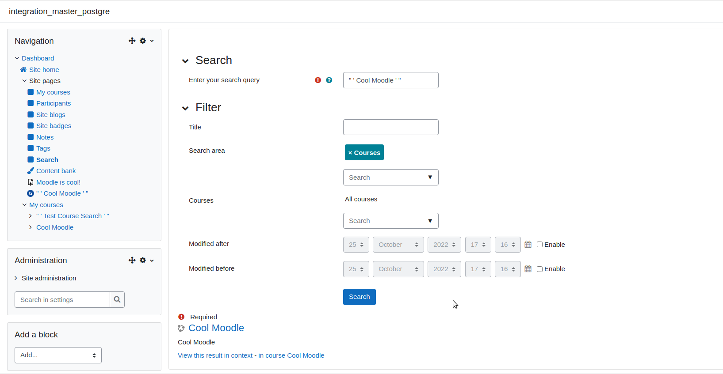The image size is (723, 374).
Task: Click the Tags page icon
Action: point(31,148)
